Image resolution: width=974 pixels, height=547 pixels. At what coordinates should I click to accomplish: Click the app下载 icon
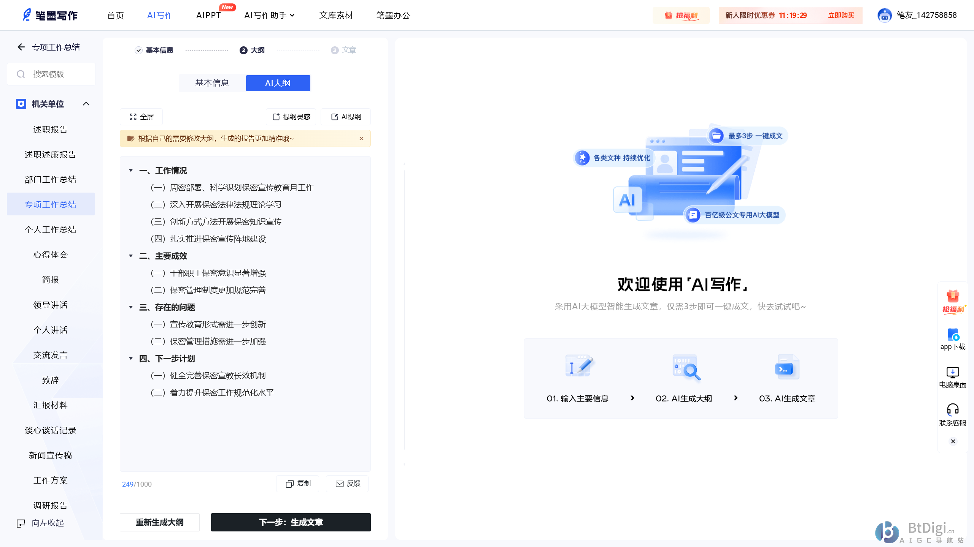point(953,335)
